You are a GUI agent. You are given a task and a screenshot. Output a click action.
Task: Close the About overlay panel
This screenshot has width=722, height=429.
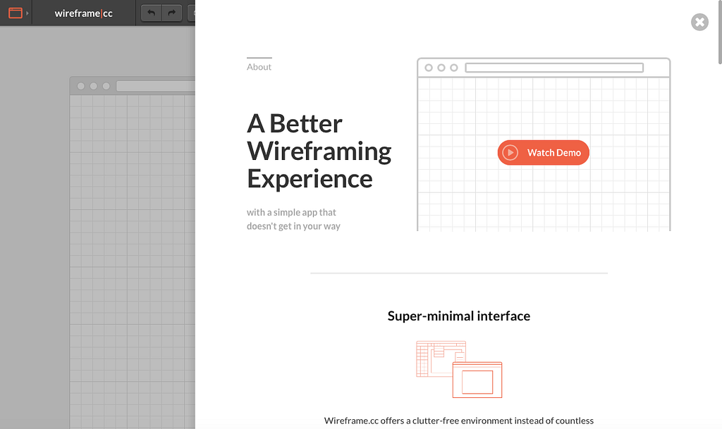click(x=699, y=22)
